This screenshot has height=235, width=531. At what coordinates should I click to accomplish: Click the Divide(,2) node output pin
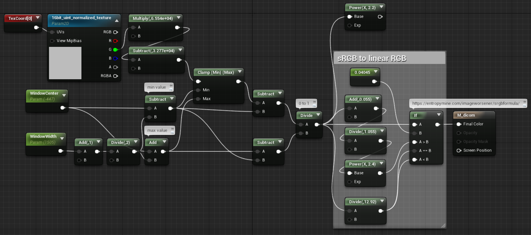(134, 151)
